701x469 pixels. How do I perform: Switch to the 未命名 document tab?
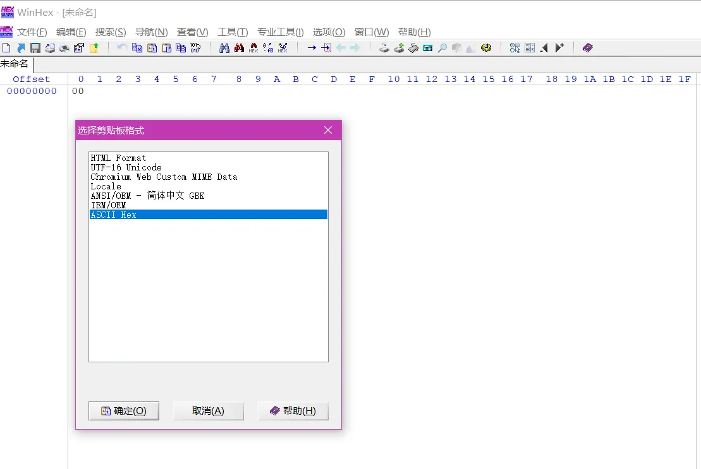[x=15, y=64]
